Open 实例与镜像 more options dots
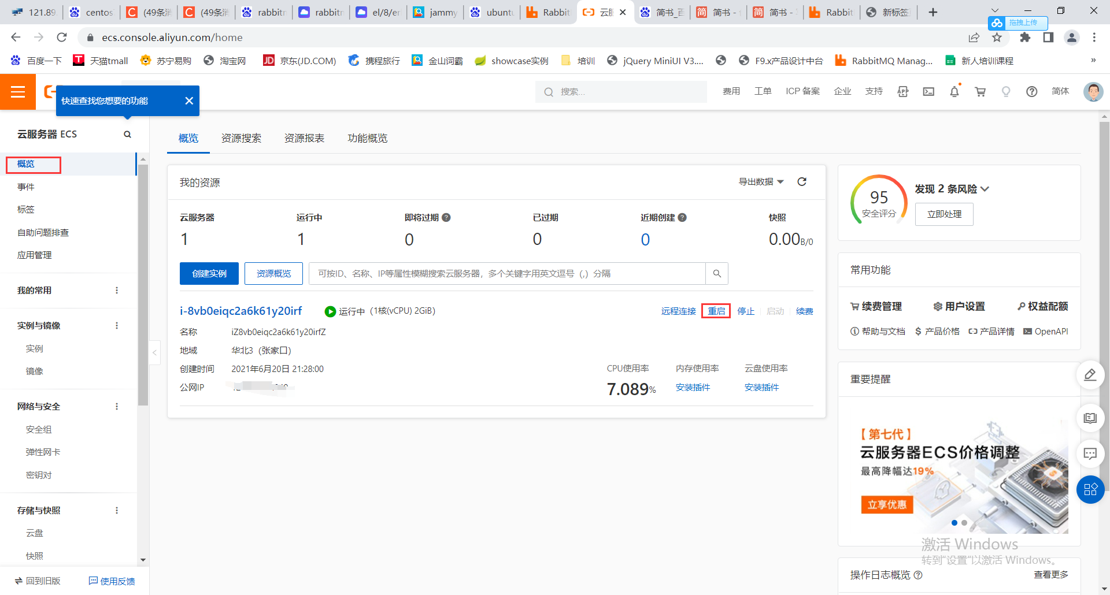 [117, 326]
